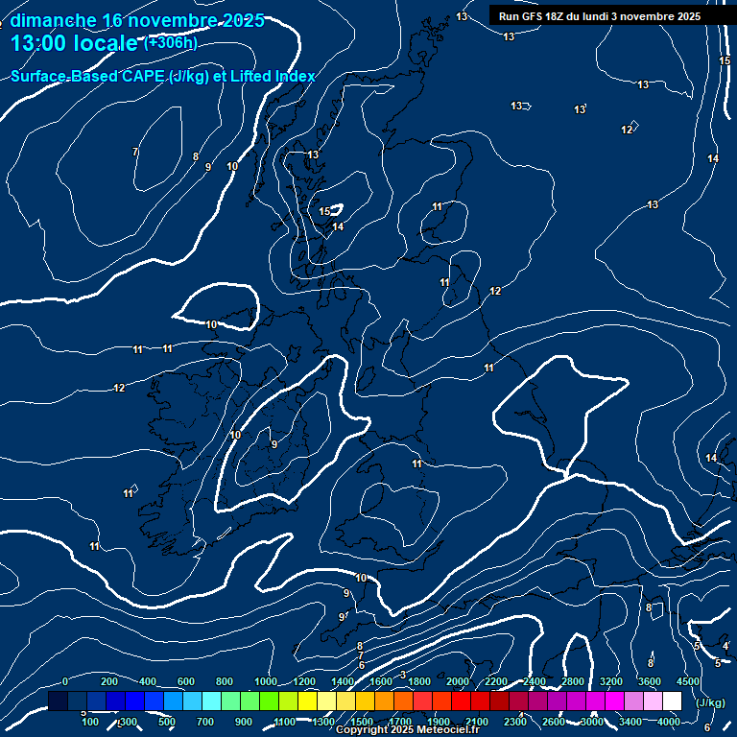Click the '100' legend value
Image resolution: width=737 pixels, height=737 pixels.
tap(90, 722)
